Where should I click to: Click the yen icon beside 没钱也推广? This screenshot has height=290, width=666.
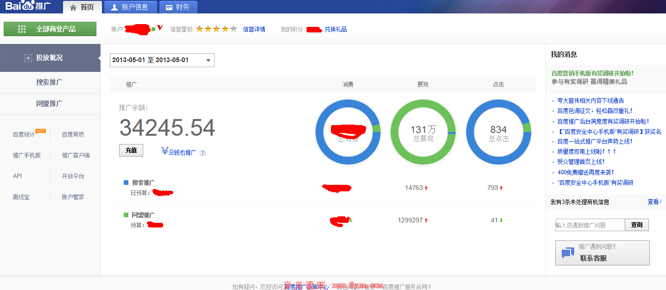(x=165, y=151)
